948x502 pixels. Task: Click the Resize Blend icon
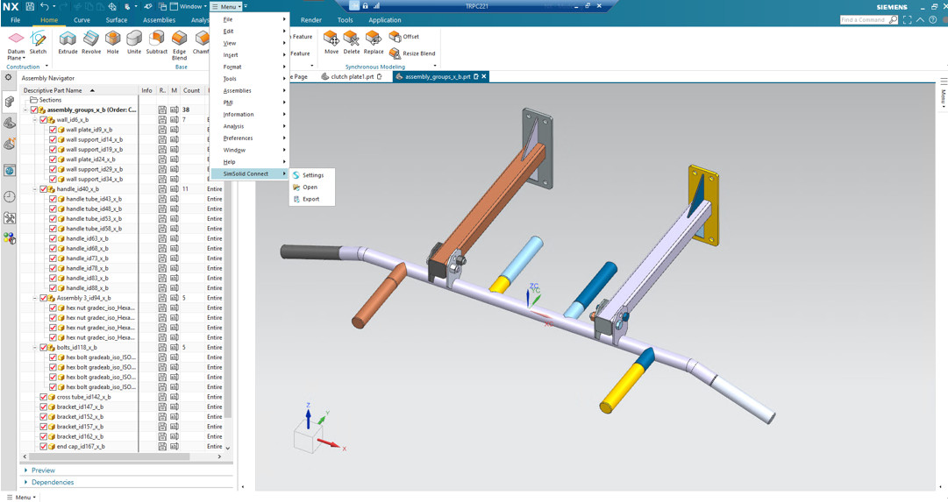[x=396, y=53]
